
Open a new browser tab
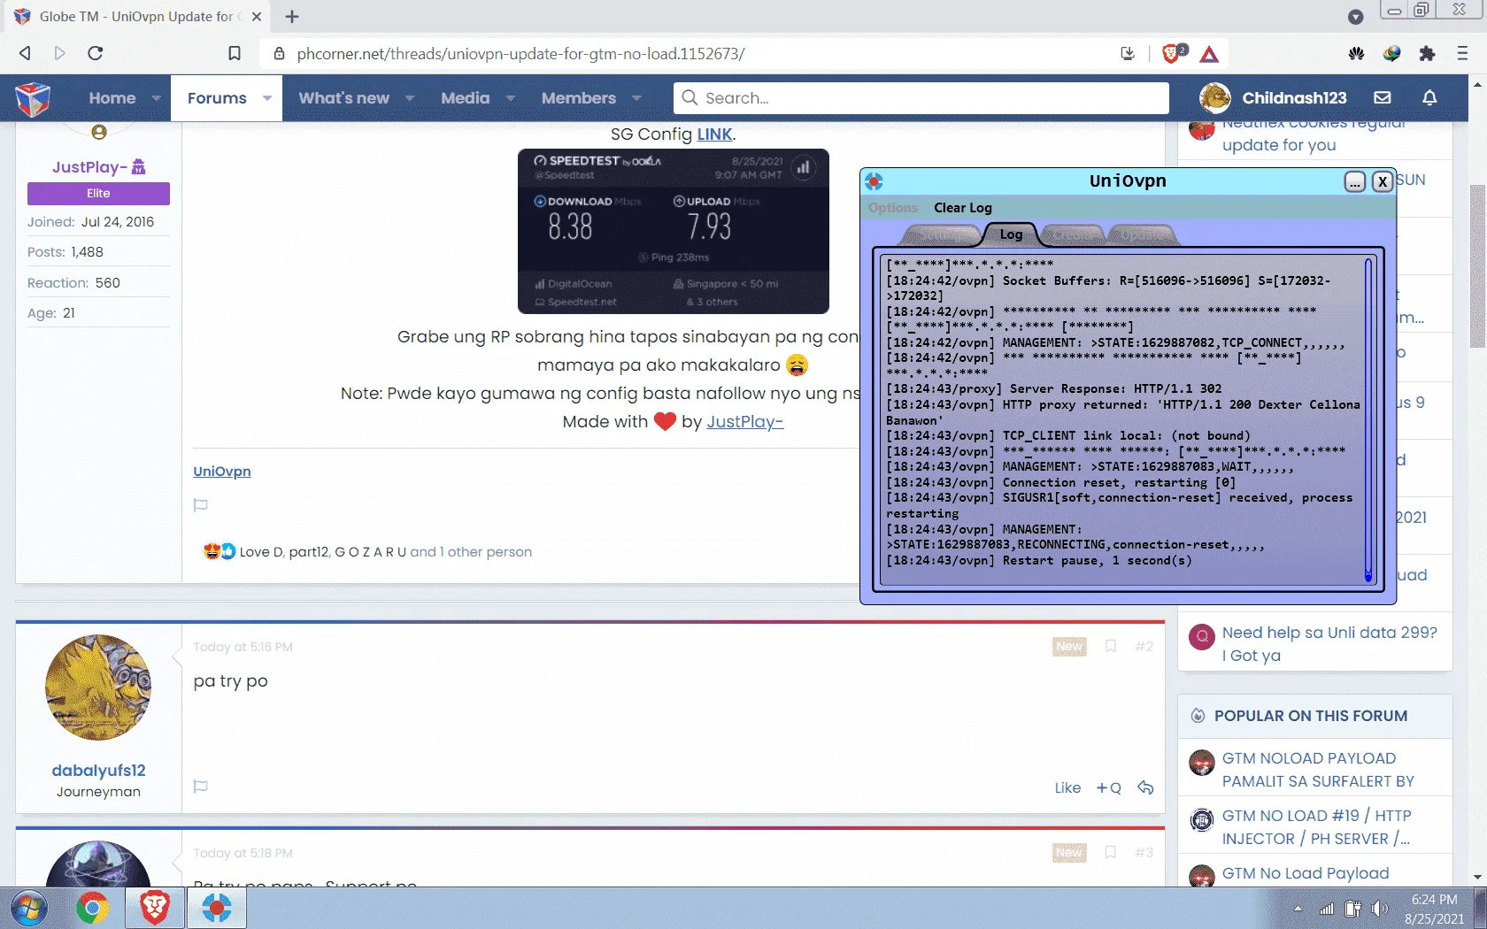[292, 17]
